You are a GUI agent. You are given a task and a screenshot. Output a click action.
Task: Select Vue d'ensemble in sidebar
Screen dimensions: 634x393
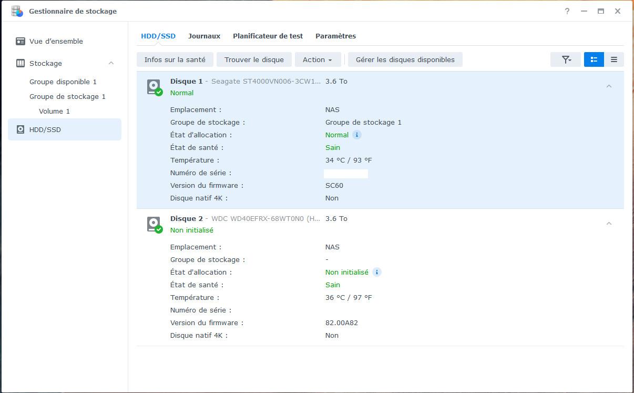tap(56, 41)
